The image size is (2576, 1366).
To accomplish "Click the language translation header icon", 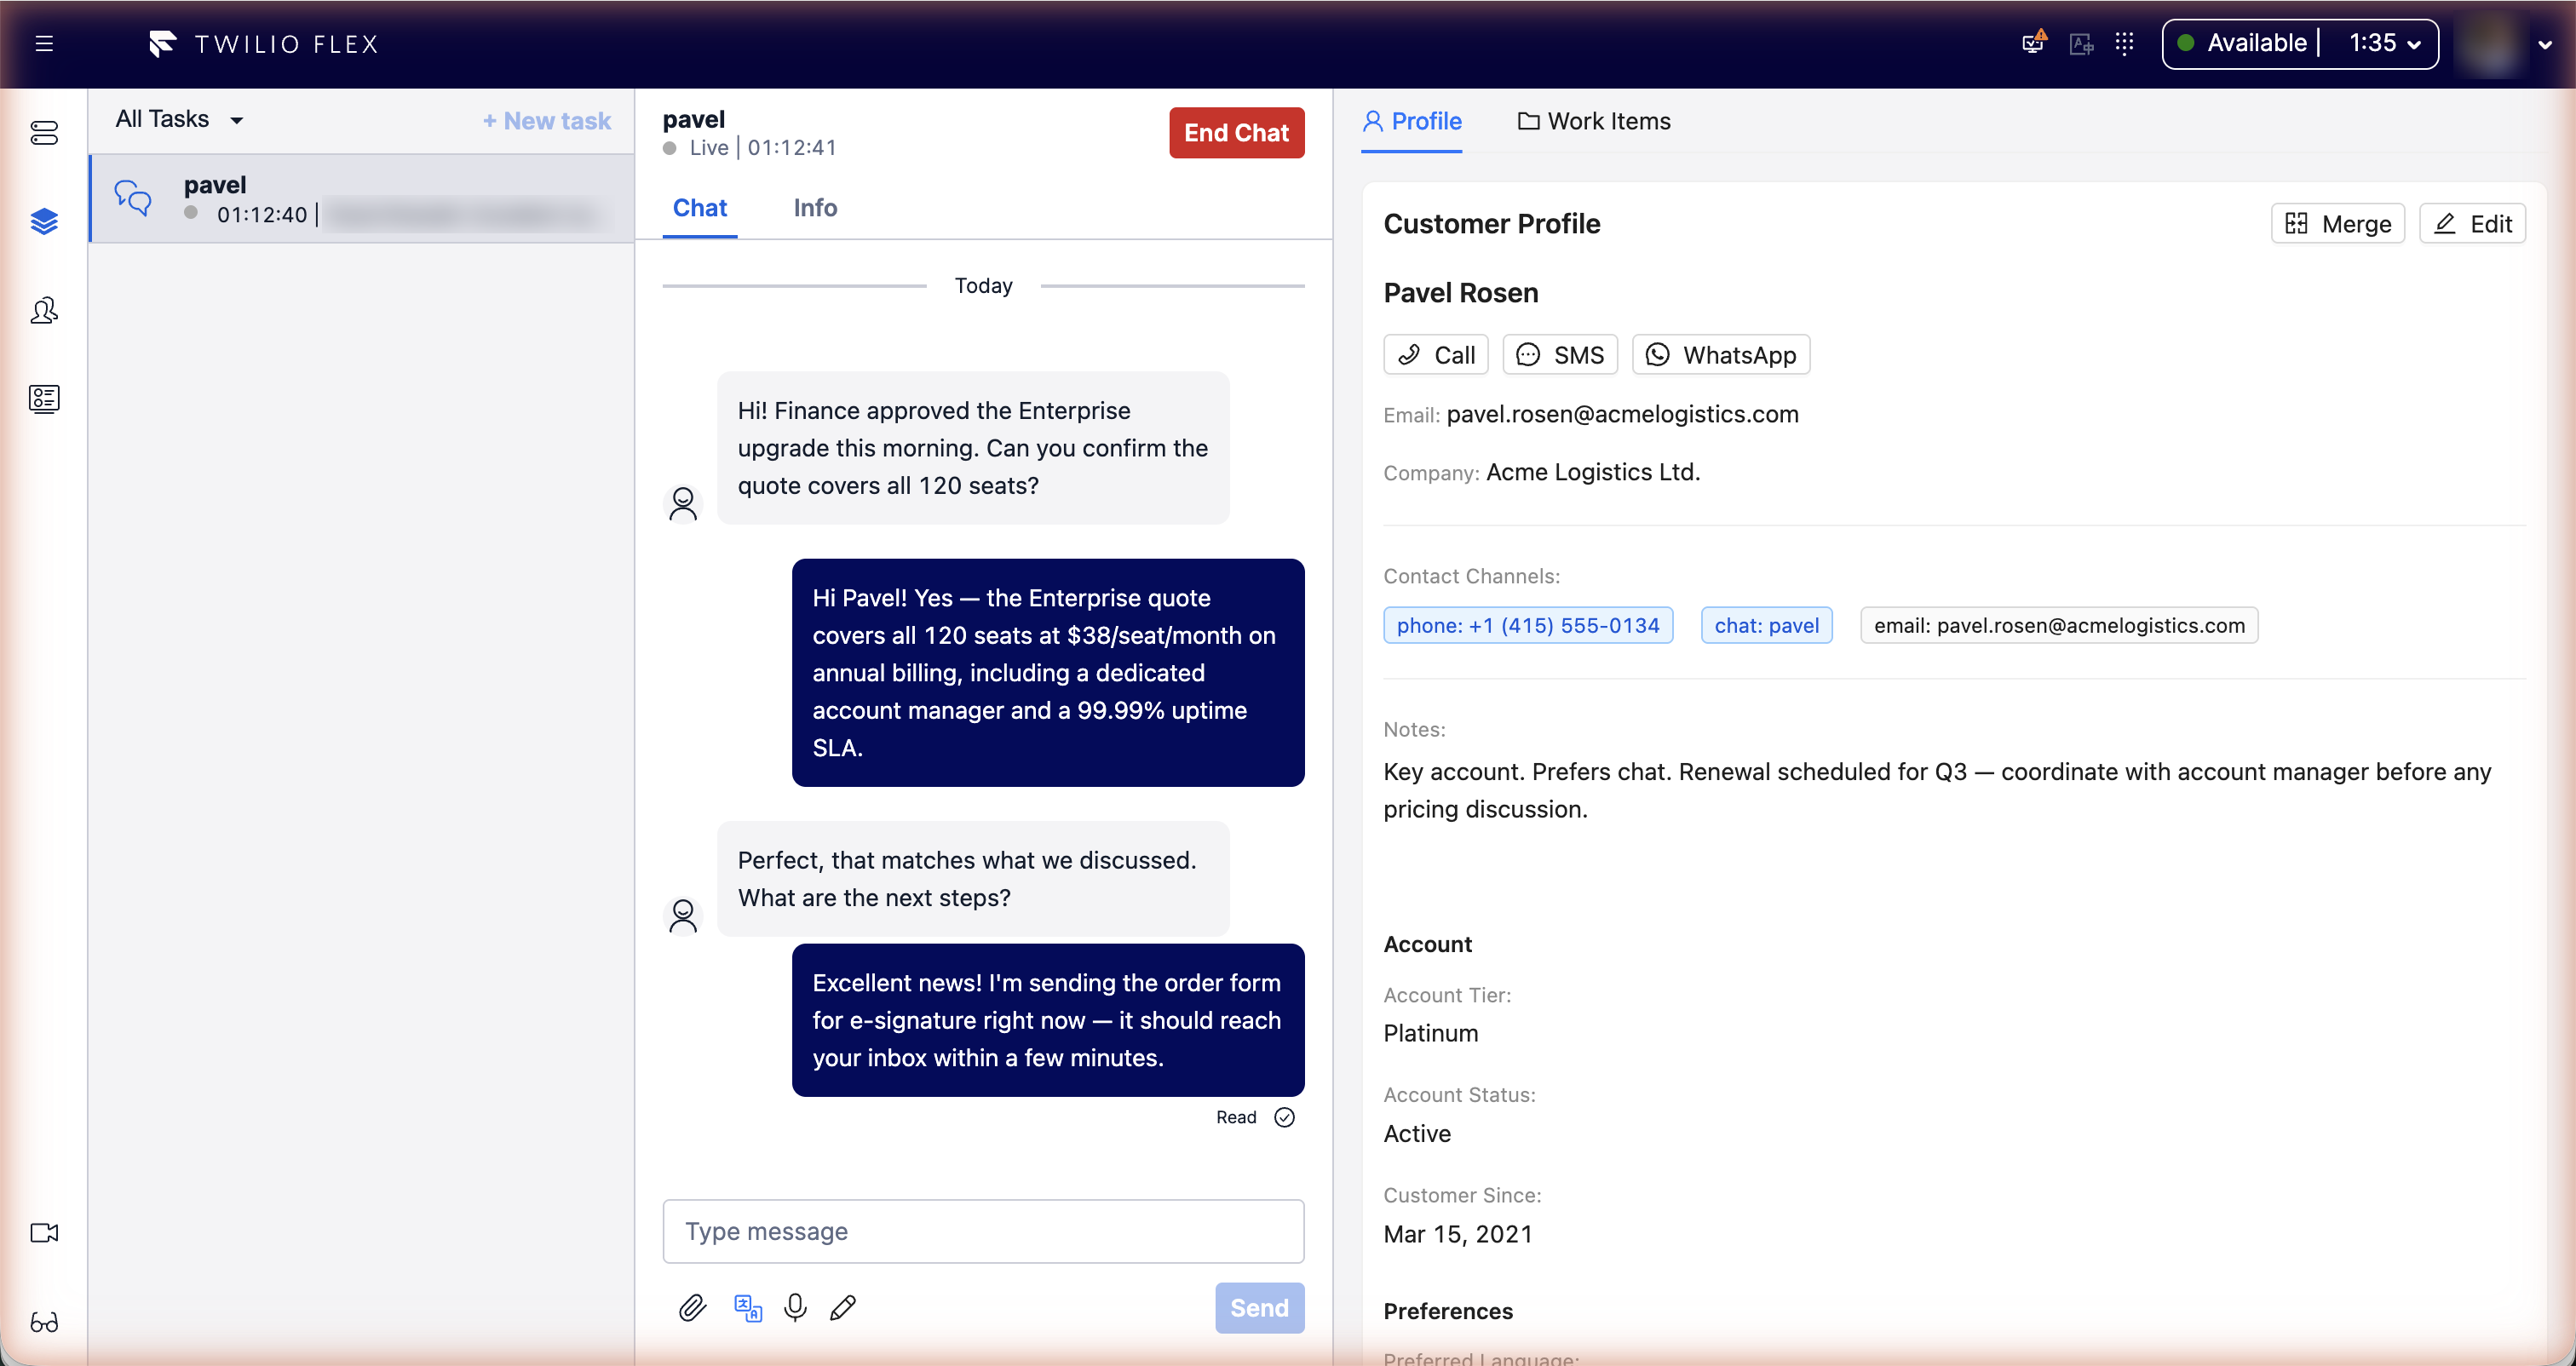I will pyautogui.click(x=2081, y=44).
